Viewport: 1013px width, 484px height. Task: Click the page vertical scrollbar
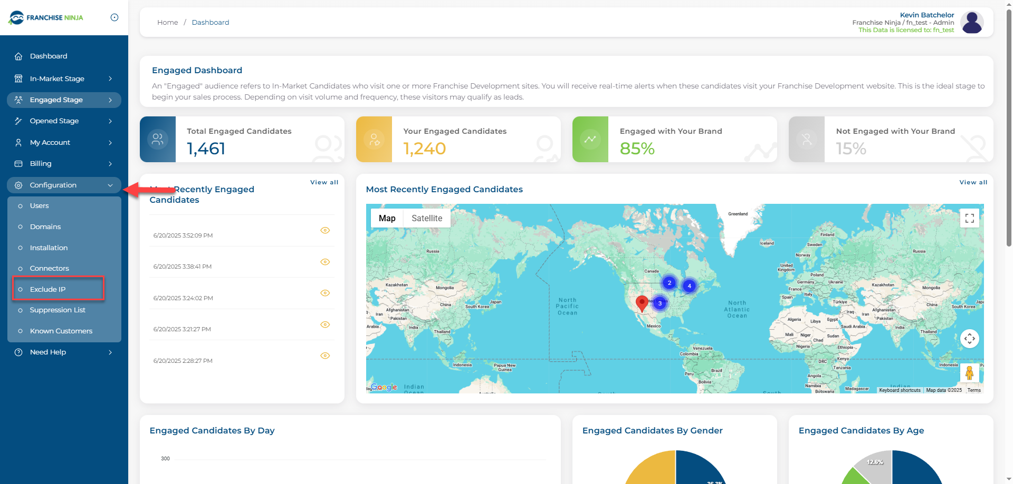tap(1009, 126)
